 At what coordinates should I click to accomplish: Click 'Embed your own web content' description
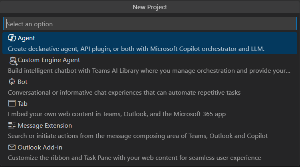coord(117,114)
